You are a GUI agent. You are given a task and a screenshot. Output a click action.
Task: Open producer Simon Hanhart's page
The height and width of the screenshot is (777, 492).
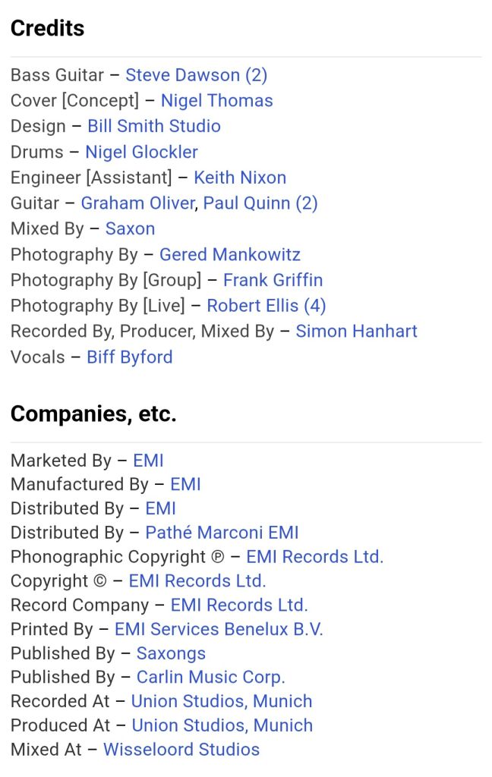point(357,331)
